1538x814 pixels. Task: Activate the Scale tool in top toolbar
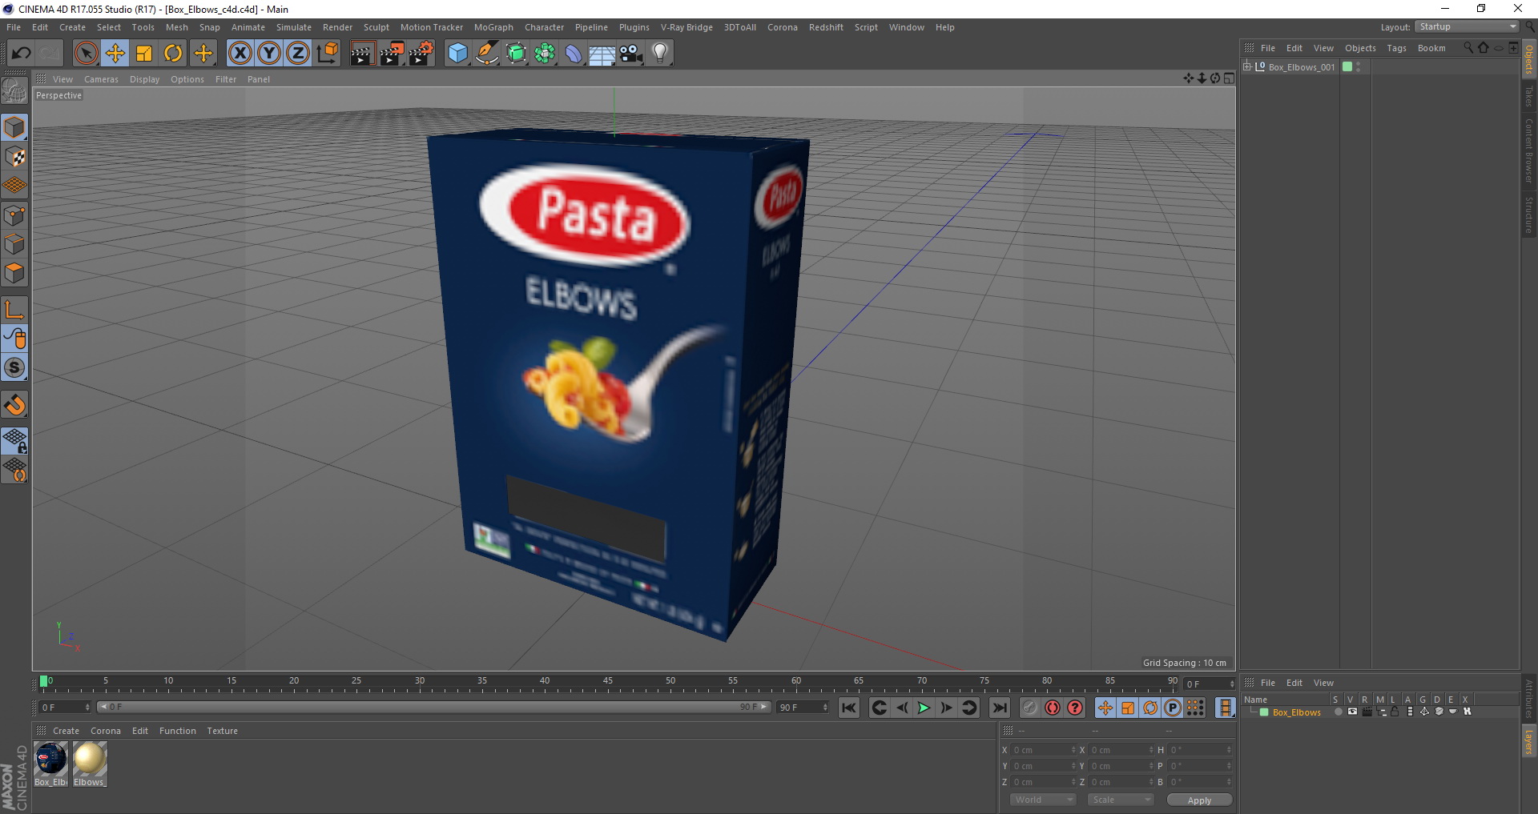144,54
